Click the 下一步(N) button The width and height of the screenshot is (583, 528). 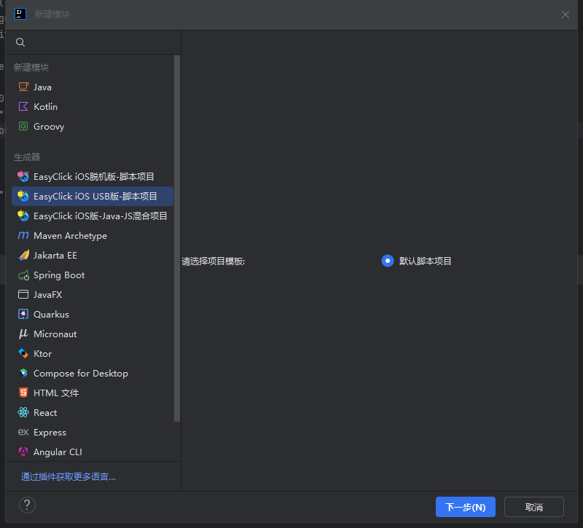tap(465, 507)
